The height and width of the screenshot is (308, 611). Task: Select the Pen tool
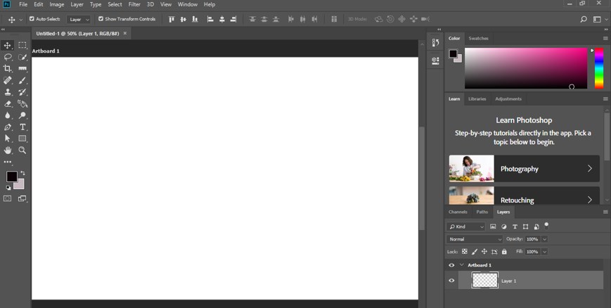tap(8, 127)
